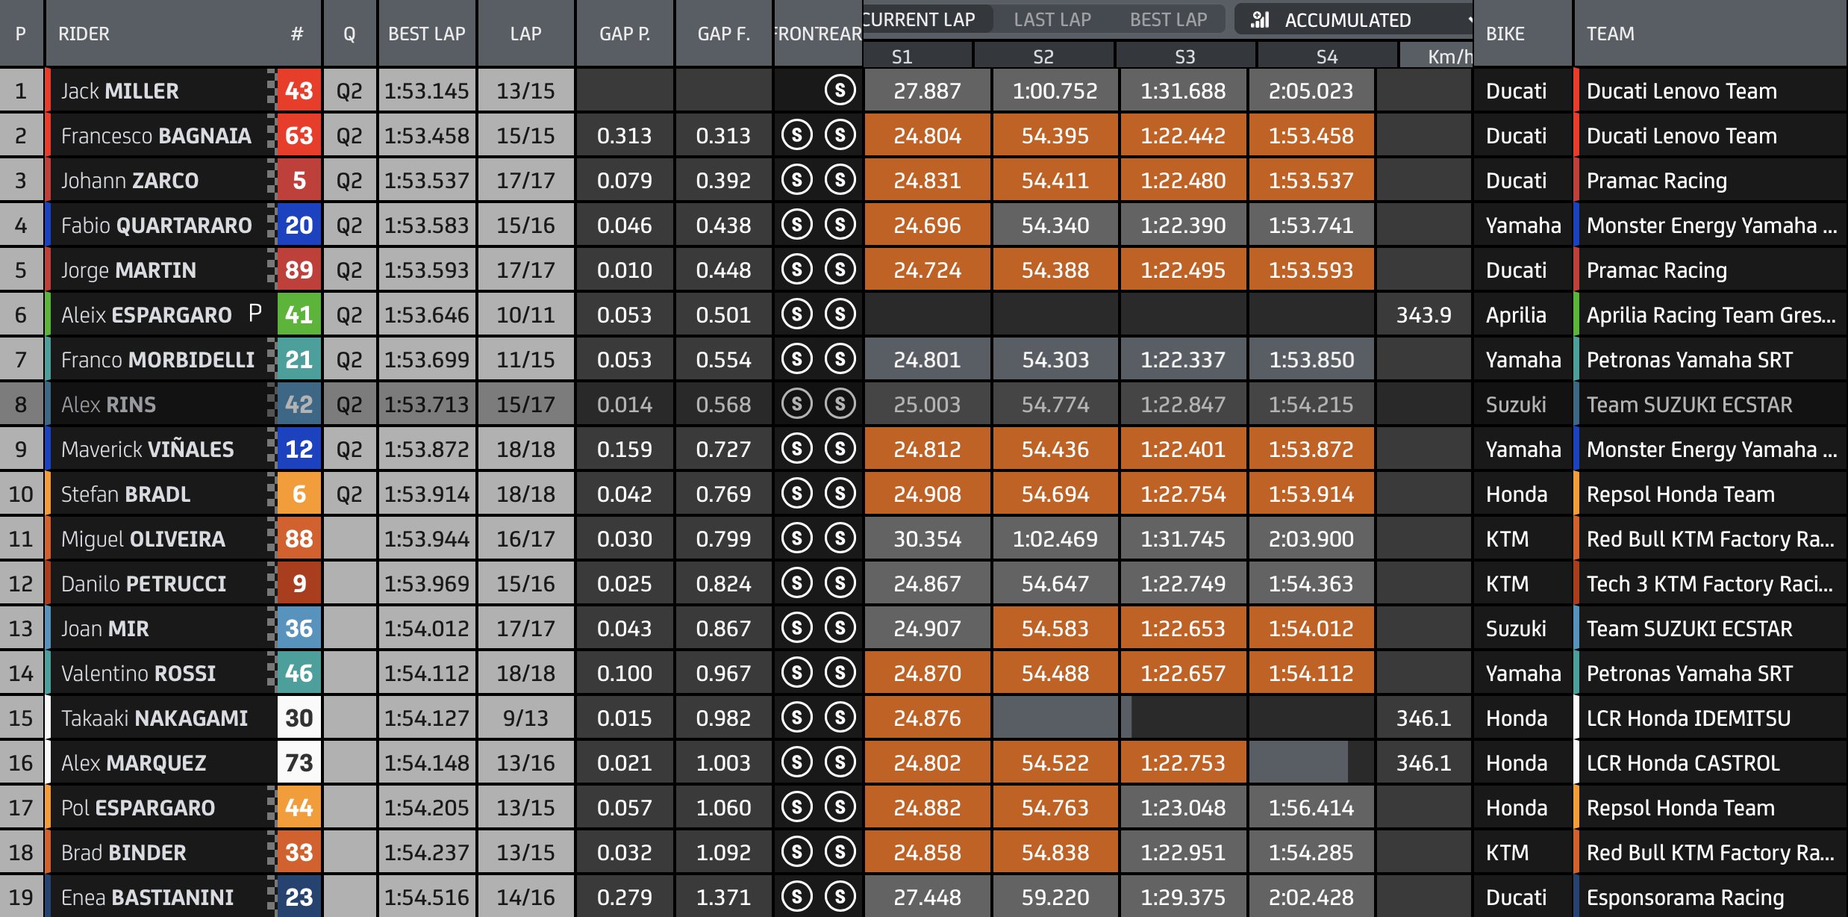
Task: Click the LAP column header
Action: (x=525, y=34)
